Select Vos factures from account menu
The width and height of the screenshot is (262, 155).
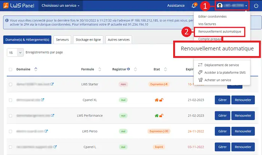pyautogui.click(x=207, y=24)
